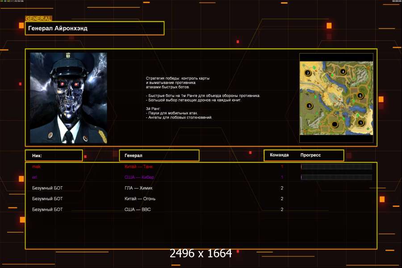402x268 pixels.
Task: Click the 'ГЛА — Химик' general entry
Action: [x=138, y=188]
